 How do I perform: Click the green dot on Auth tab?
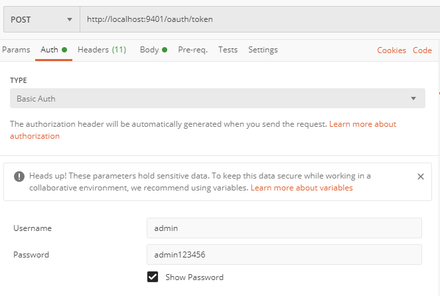tap(64, 50)
